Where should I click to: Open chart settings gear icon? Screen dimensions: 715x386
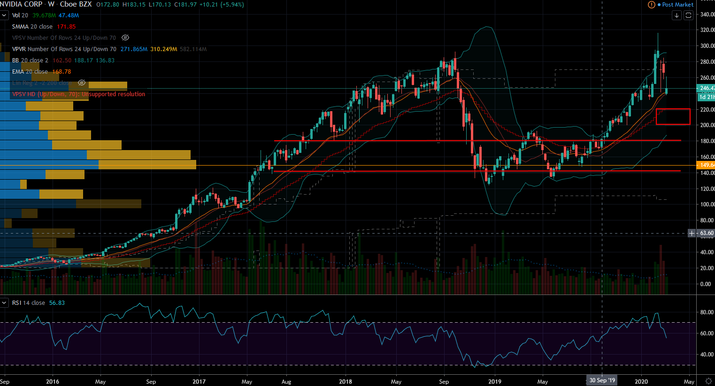click(x=708, y=381)
